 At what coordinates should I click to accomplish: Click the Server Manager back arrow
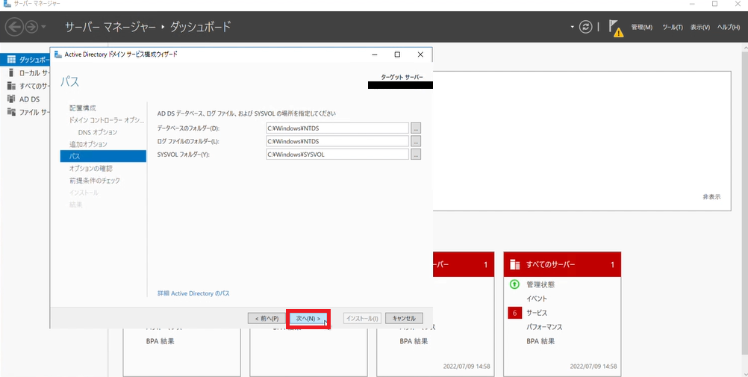(x=14, y=27)
